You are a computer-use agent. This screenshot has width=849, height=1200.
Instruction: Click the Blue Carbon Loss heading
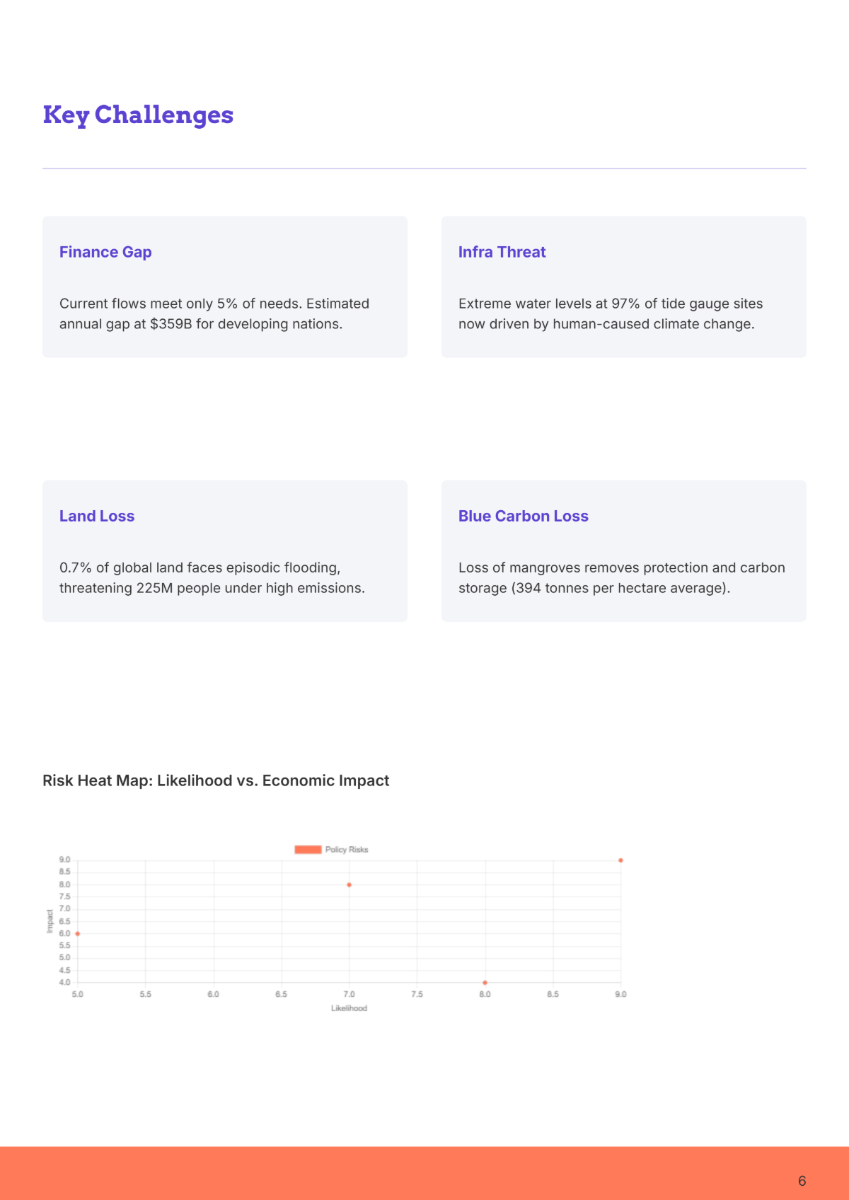point(523,516)
